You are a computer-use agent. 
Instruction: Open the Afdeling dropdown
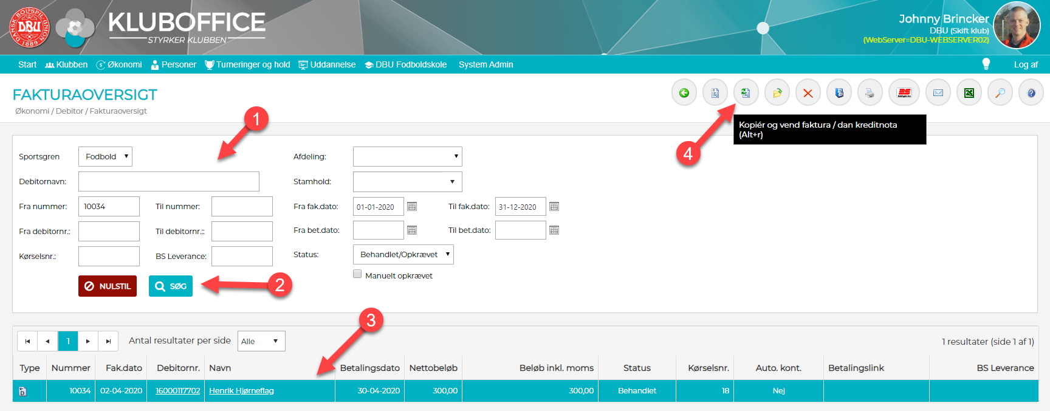[x=407, y=156]
